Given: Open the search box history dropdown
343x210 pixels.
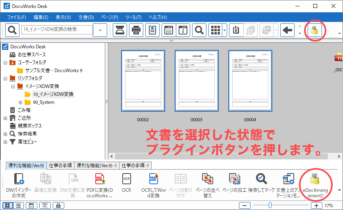Looking at the screenshot, I should [x=100, y=30].
